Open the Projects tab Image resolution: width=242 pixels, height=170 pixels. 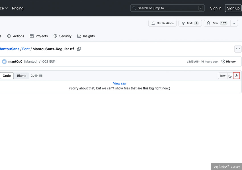coord(39,36)
